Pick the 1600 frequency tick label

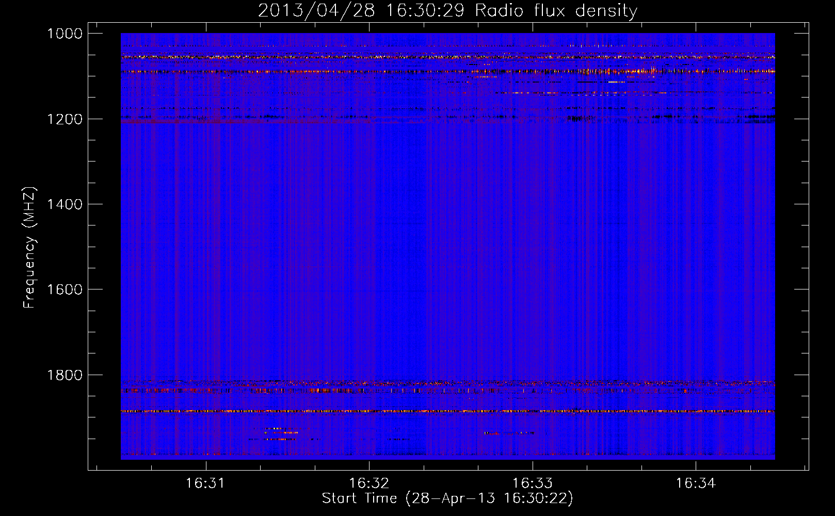pos(65,289)
